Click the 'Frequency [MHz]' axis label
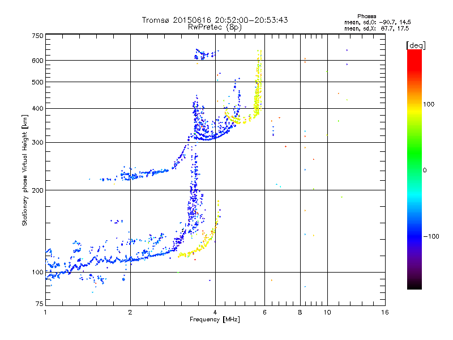This screenshot has width=453, height=340. [215, 320]
